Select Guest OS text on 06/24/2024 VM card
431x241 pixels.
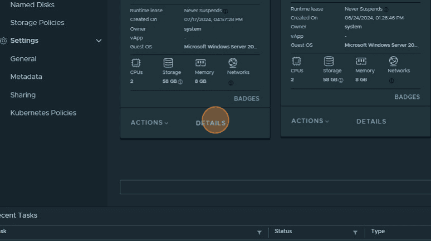click(381, 45)
